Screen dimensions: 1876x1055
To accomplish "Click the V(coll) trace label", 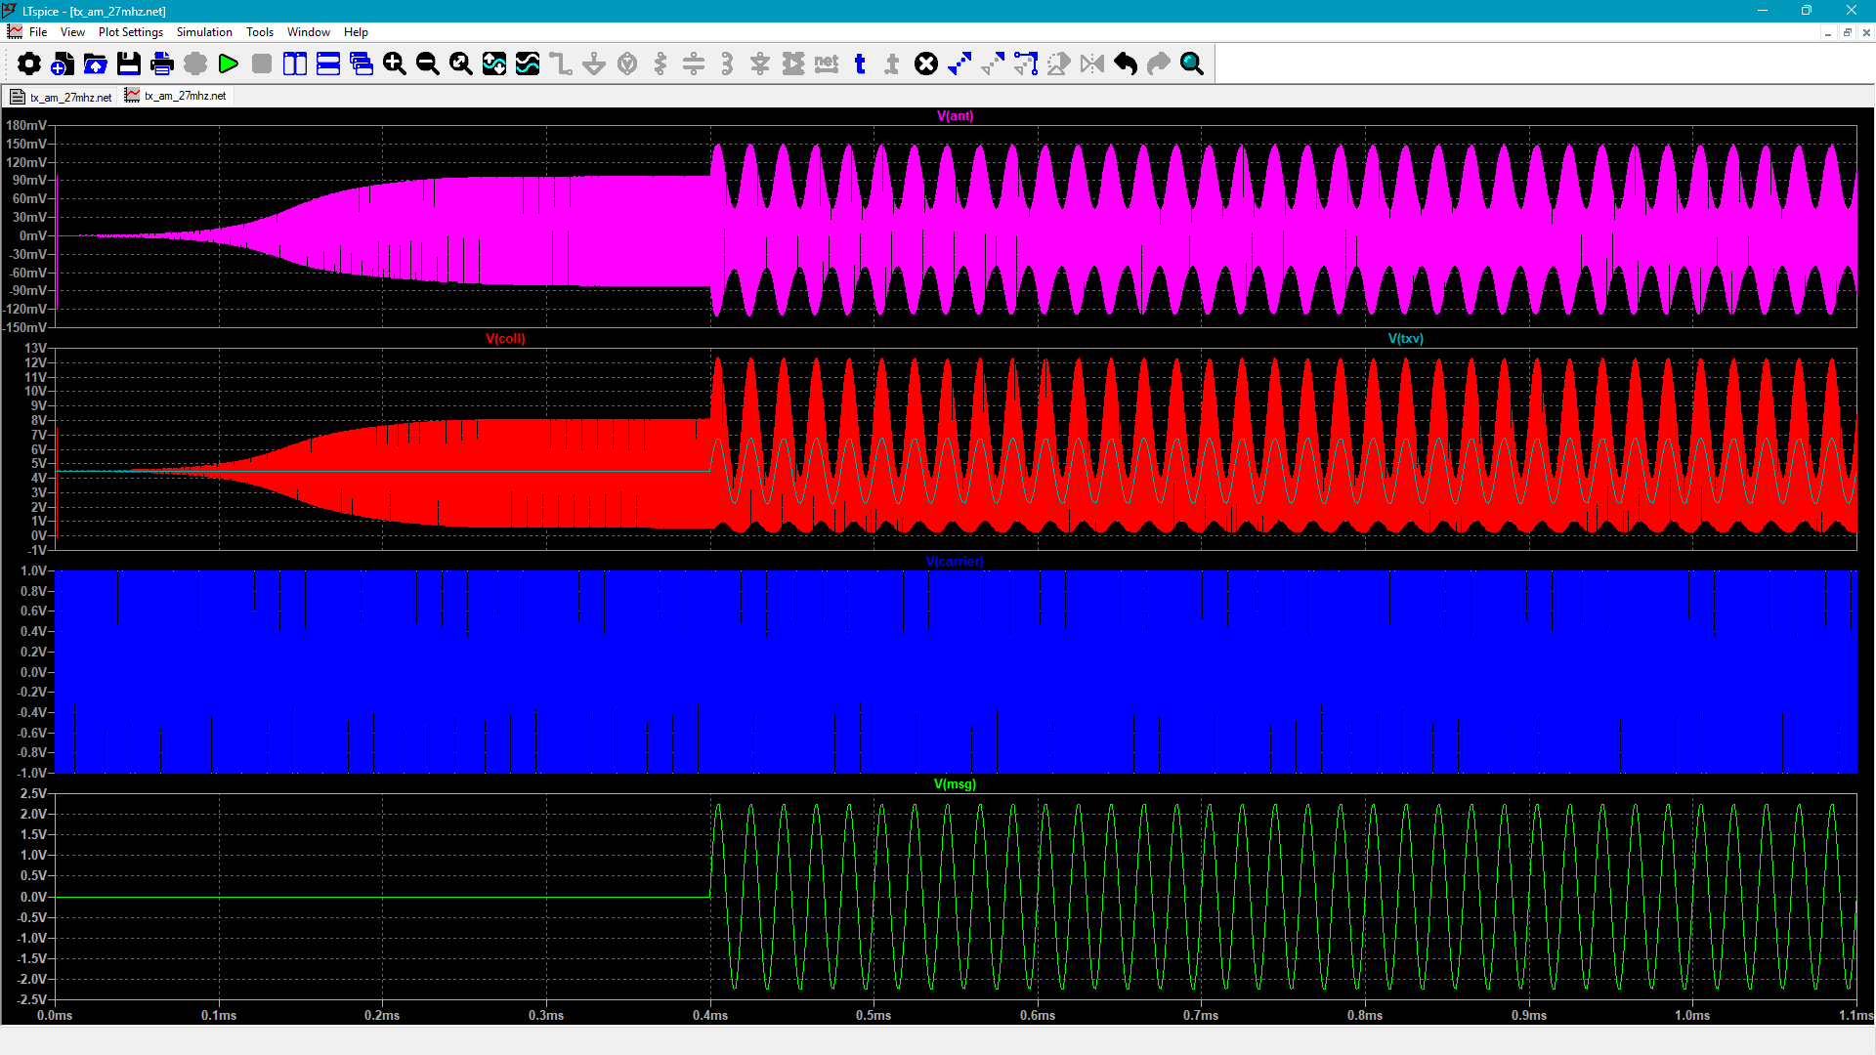I will tap(505, 339).
